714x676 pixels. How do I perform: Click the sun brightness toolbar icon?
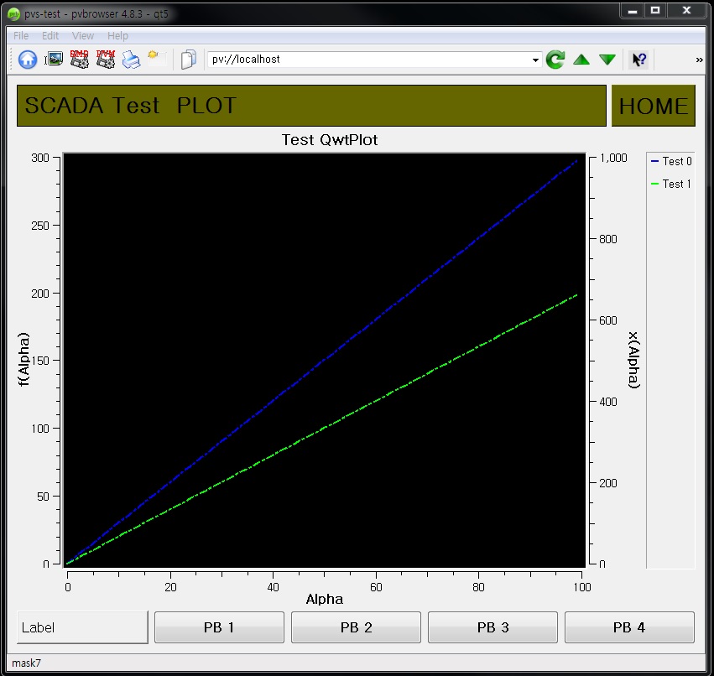[154, 57]
